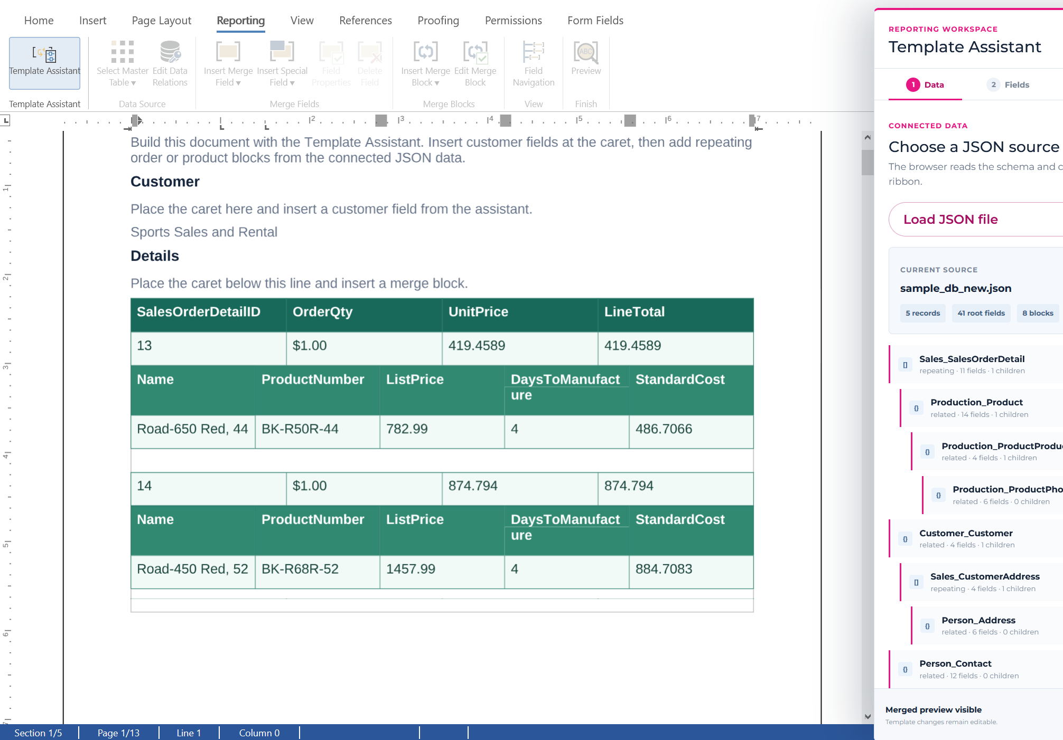
Task: Select the Person_Address block
Action: coord(987,625)
